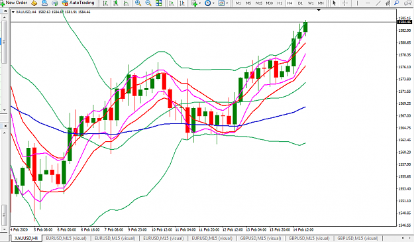Select the W1 timeframe
The height and width of the screenshot is (242, 414).
coord(311,3)
